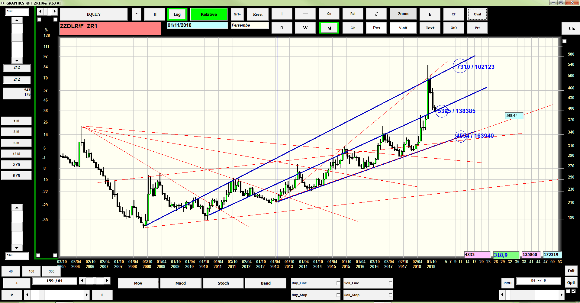
Task: Click the Cn tool button
Action: point(329,14)
